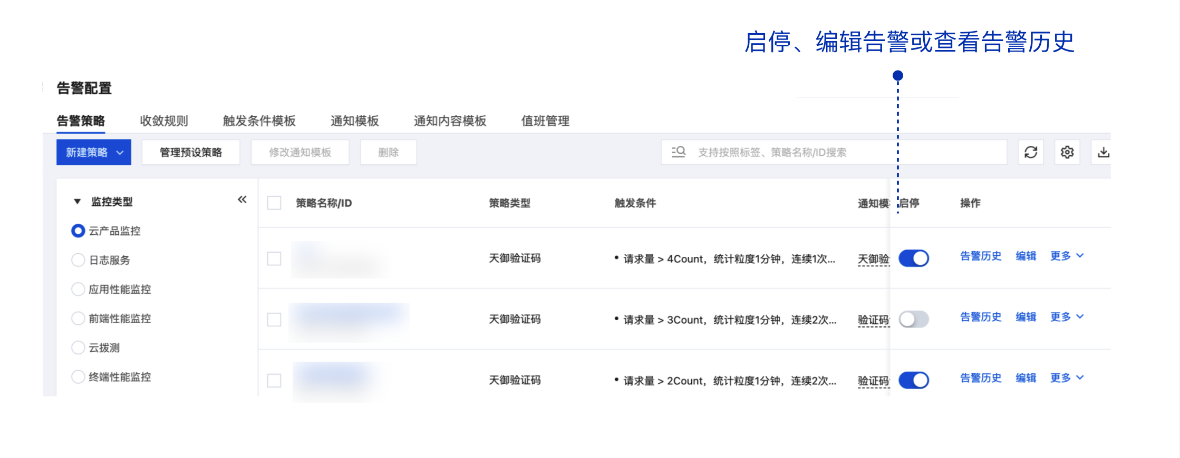Open 告警历史 link in second row
Viewport: 1180px width, 458px height.
coord(980,317)
